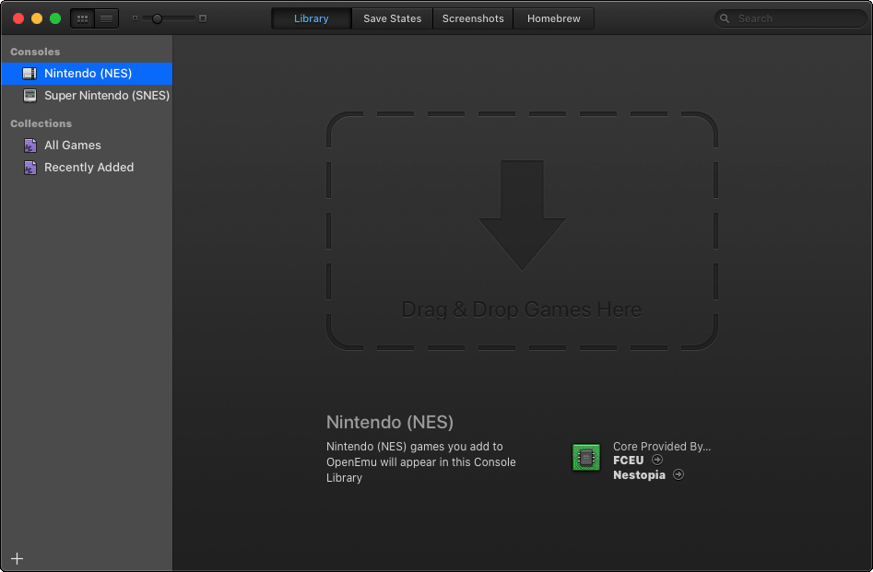This screenshot has width=873, height=572.
Task: Click the All Games collection icon
Action: click(30, 146)
